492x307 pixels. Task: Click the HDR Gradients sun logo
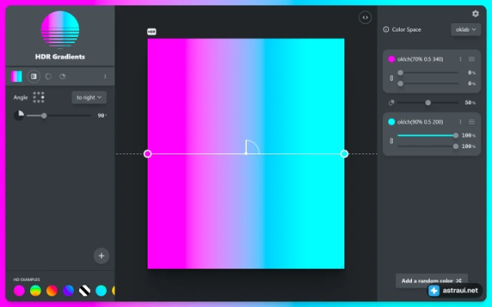60,30
